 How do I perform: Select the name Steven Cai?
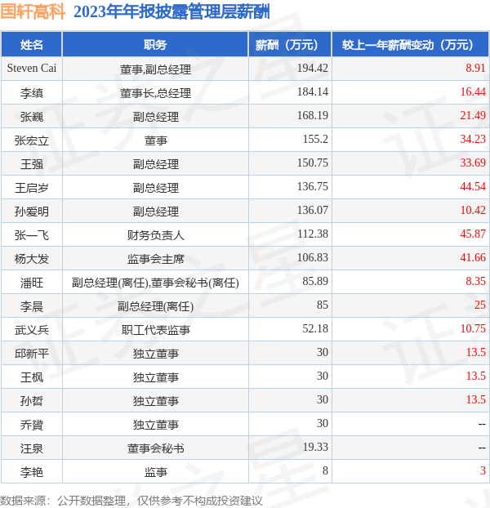click(31, 69)
